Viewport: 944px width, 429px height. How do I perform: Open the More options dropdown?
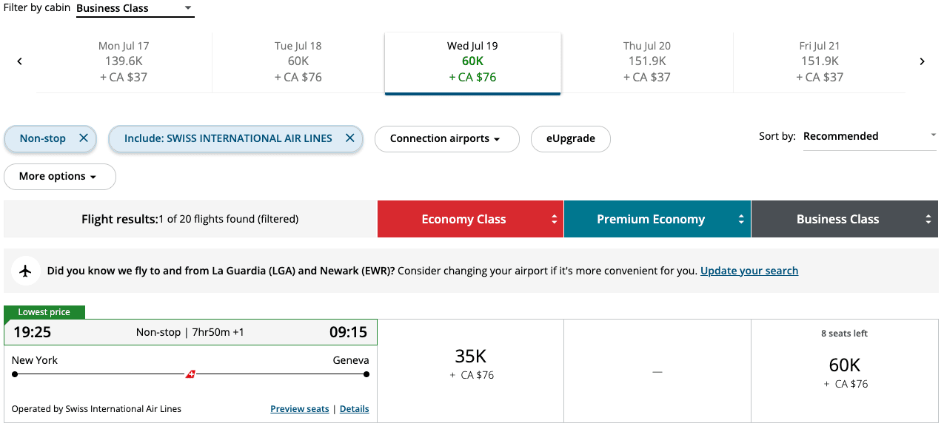pos(59,177)
